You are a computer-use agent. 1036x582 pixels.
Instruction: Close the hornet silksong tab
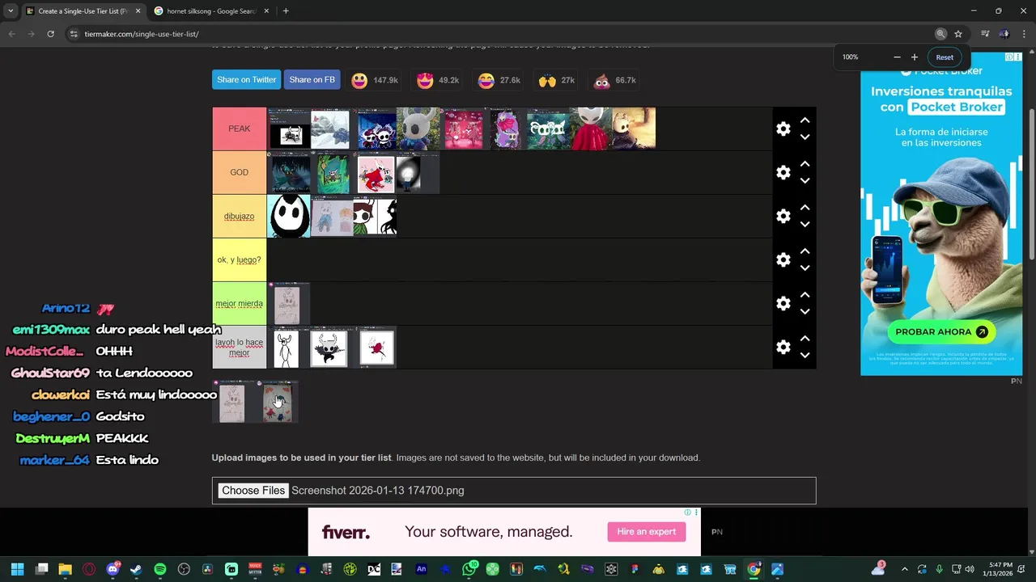pos(267,11)
